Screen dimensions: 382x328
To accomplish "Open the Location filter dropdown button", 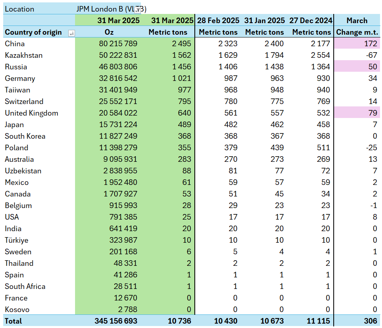I will coord(137,9).
